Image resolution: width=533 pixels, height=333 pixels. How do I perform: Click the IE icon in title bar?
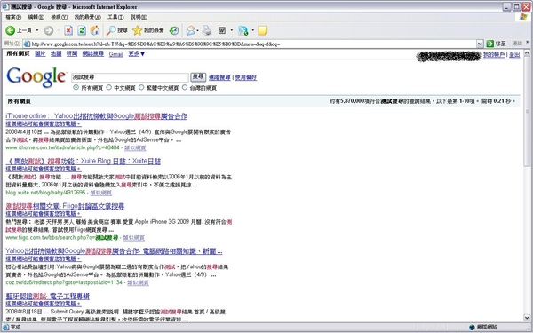[x=5, y=6]
